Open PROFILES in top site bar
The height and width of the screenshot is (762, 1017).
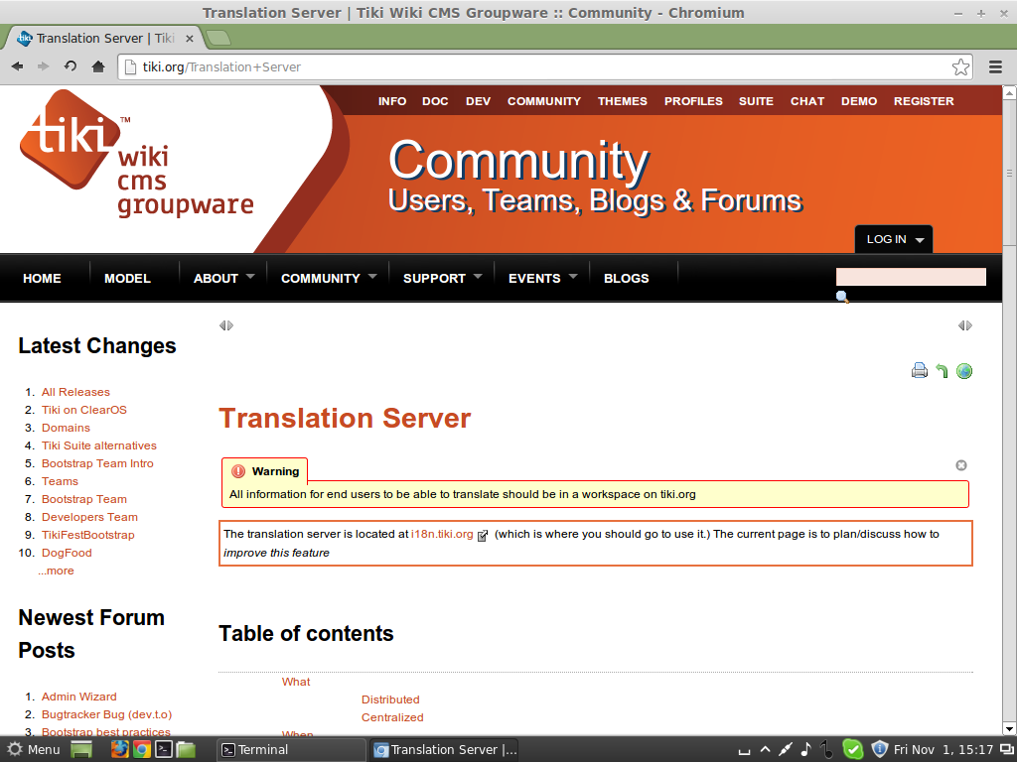[x=693, y=101]
